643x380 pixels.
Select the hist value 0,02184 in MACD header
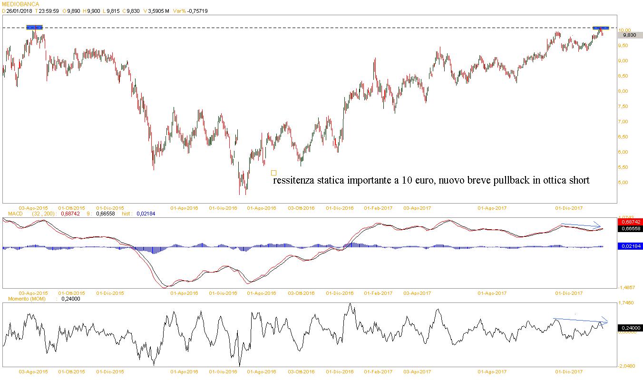tap(145, 214)
